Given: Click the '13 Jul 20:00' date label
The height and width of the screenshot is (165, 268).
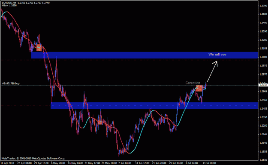Looking at the screenshot, I should [x=210, y=163].
